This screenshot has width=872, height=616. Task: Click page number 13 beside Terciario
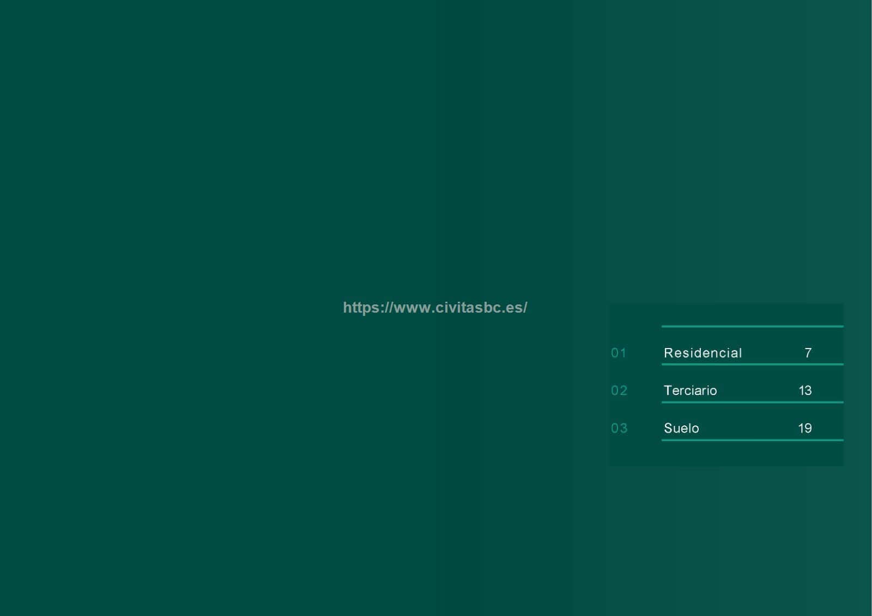(x=805, y=391)
